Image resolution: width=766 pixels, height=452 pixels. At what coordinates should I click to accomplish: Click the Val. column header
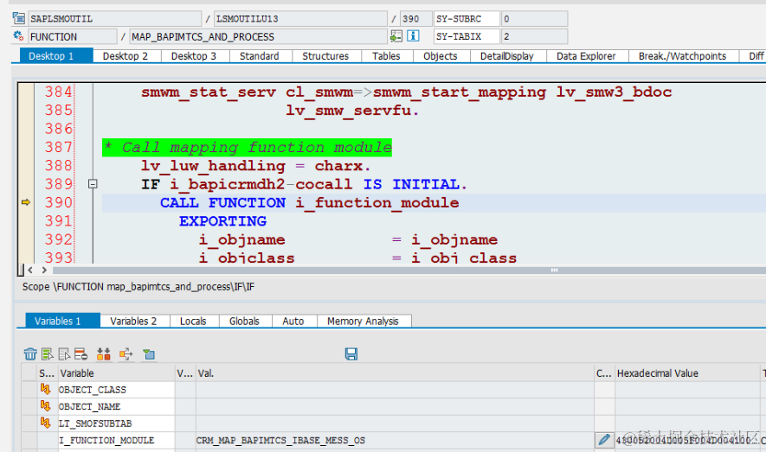(x=395, y=373)
